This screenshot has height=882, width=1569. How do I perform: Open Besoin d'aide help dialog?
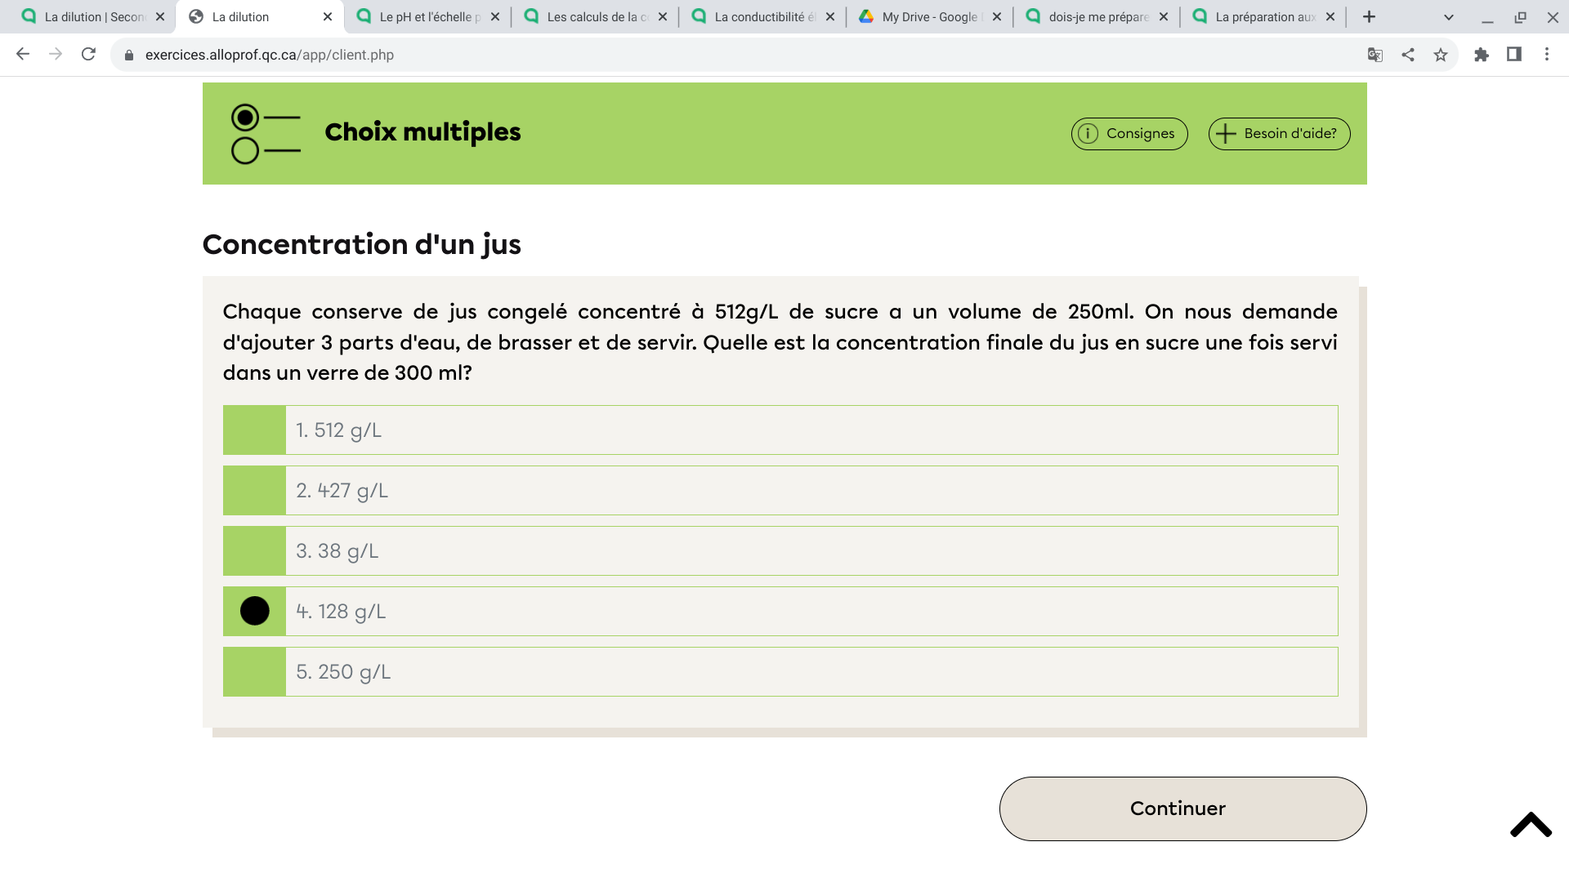1278,134
